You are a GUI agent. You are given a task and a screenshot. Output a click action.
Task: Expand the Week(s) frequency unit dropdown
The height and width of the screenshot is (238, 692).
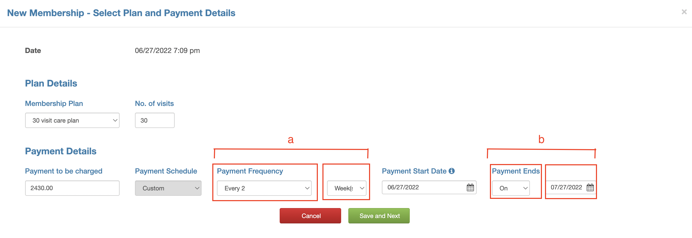[x=347, y=188]
